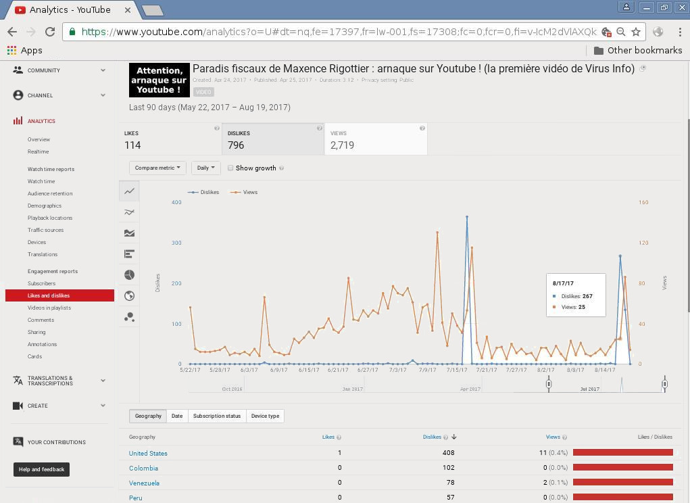Toggle Views series in chart legend
Screen dimensions: 690x503
244,192
